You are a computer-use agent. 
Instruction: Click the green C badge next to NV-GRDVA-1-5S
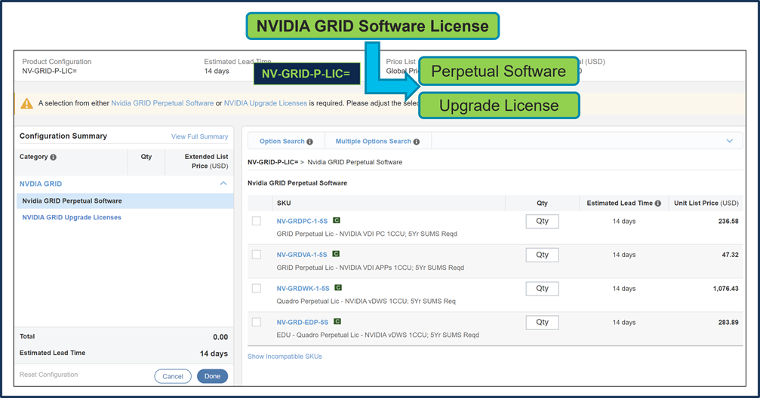click(x=336, y=254)
